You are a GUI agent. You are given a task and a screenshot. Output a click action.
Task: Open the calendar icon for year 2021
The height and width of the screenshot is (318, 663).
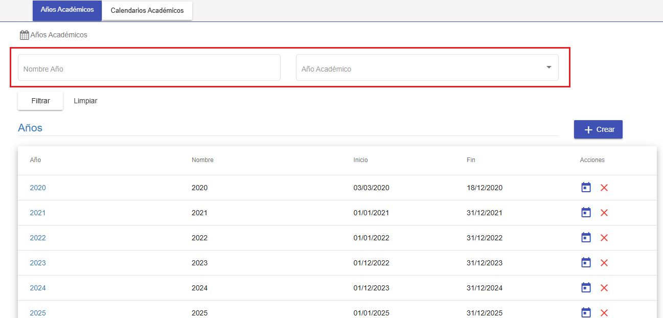[x=586, y=213]
